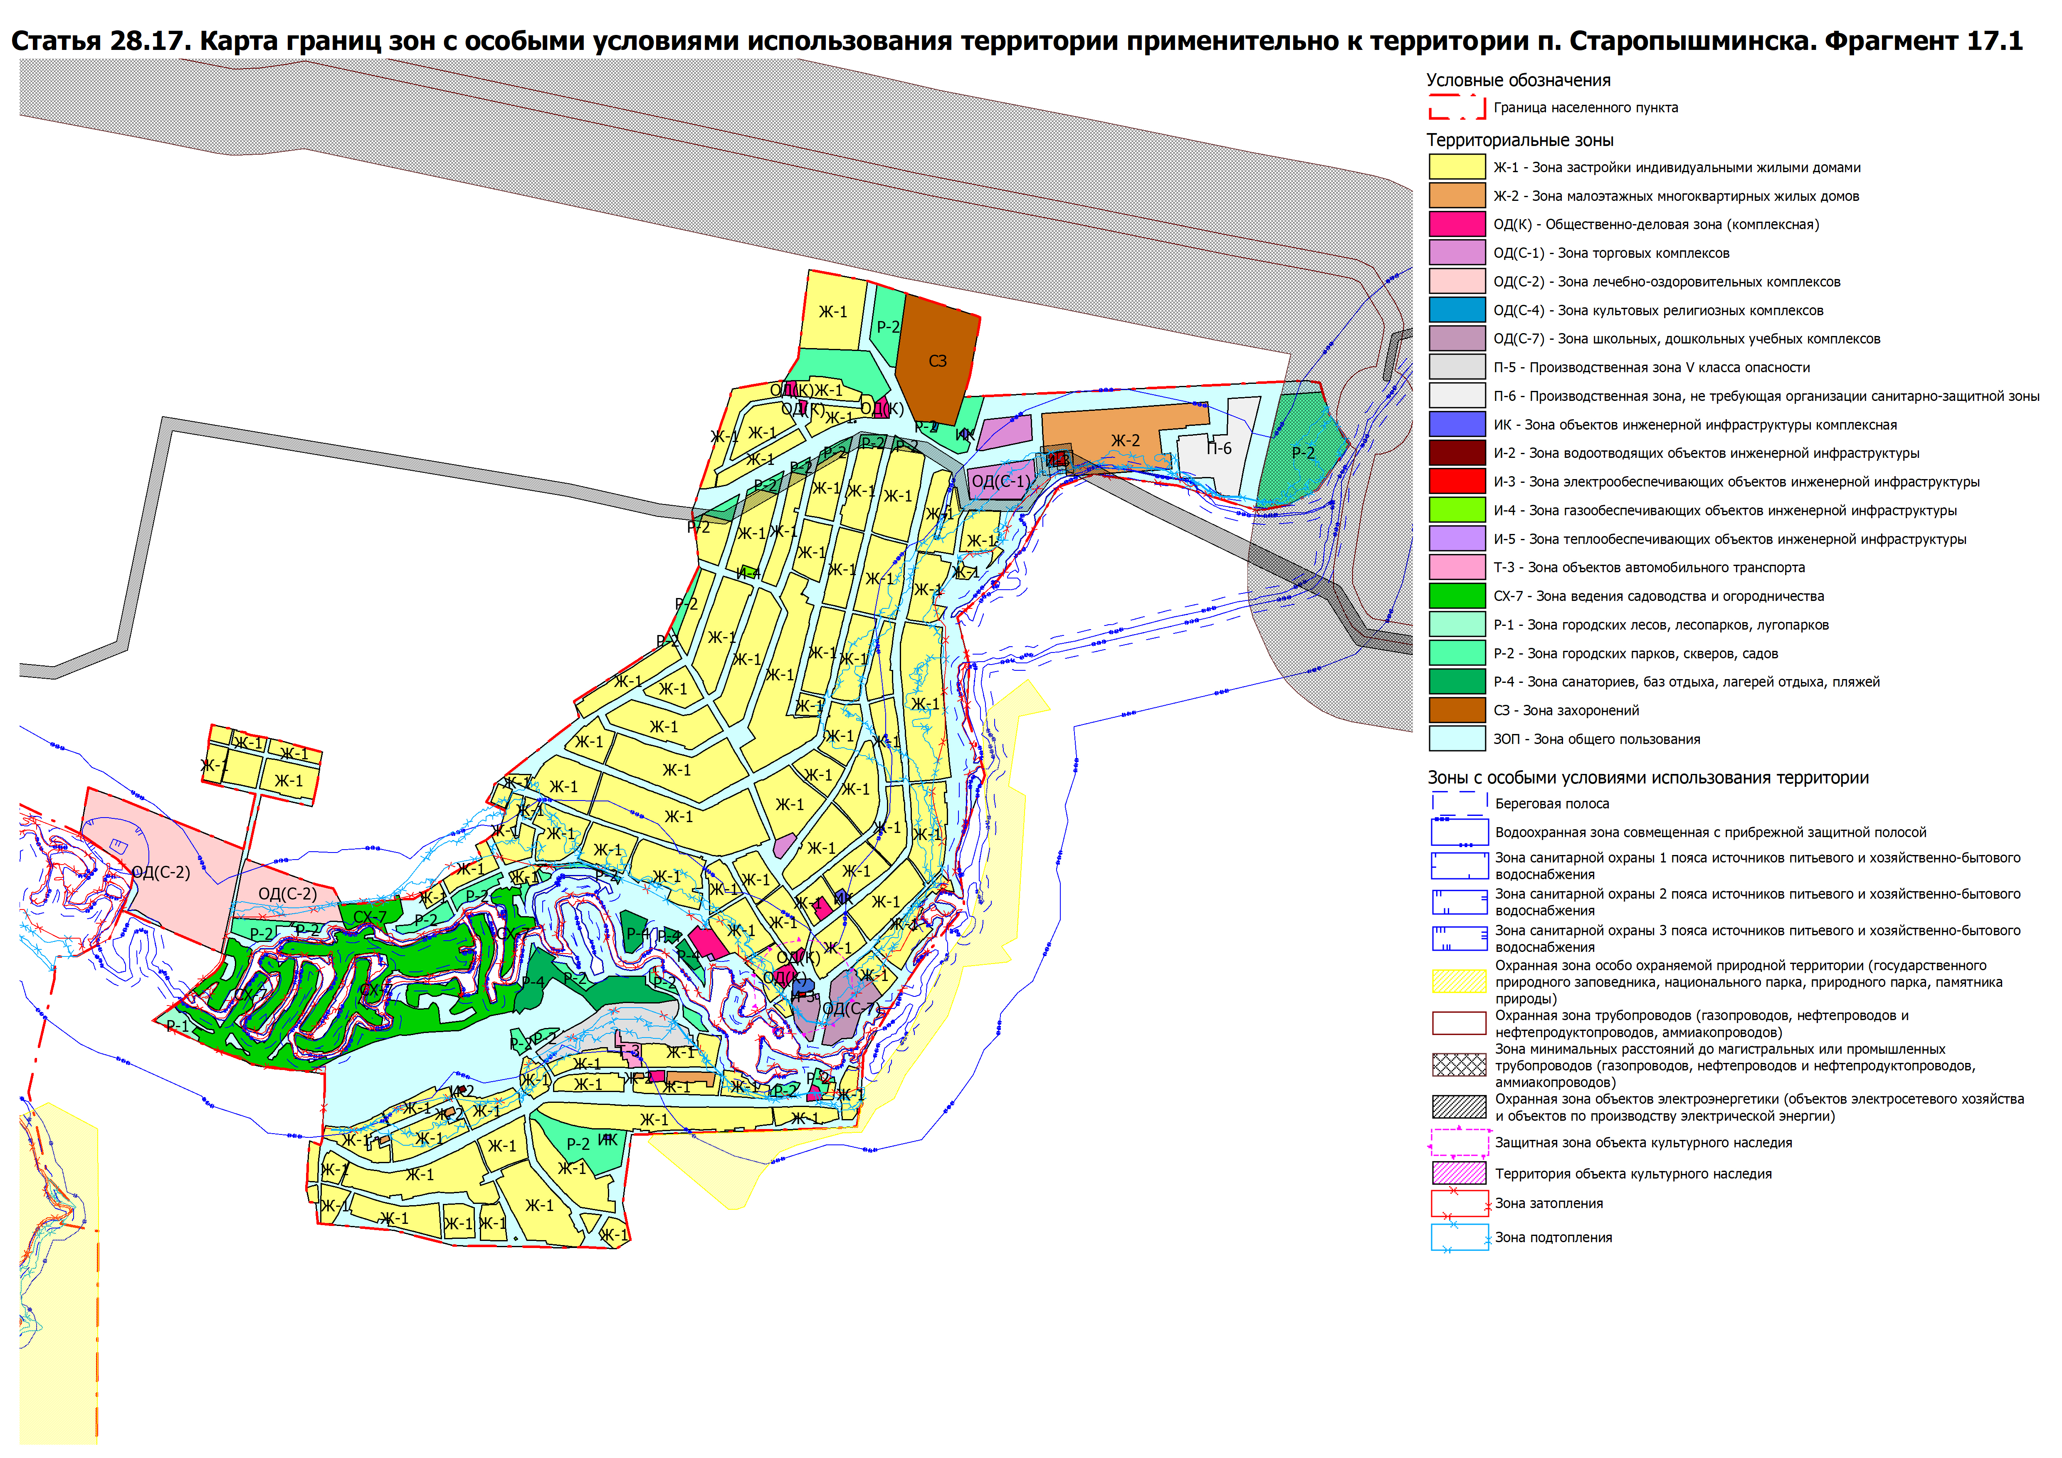Image resolution: width=2062 pixels, height=1458 pixels.
Task: Click the Граница населенного пункта legend symbol
Action: (1457, 108)
